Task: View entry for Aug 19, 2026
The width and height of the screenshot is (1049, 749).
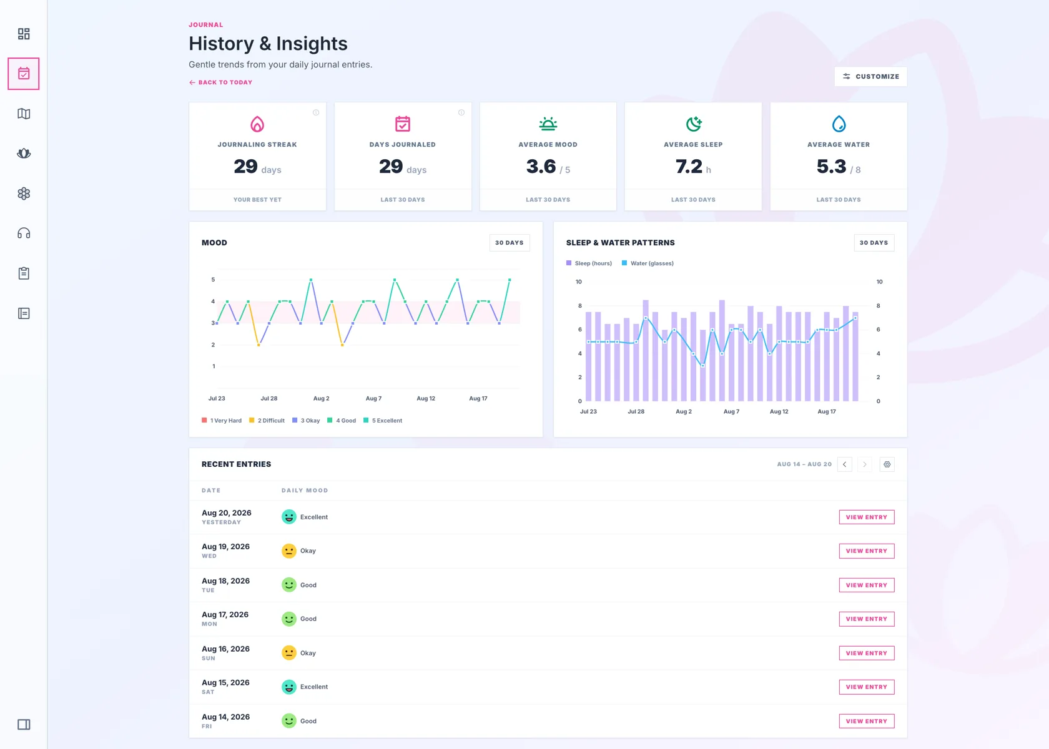Action: [x=867, y=551]
